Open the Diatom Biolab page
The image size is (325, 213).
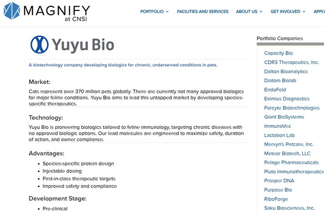pyautogui.click(x=280, y=80)
